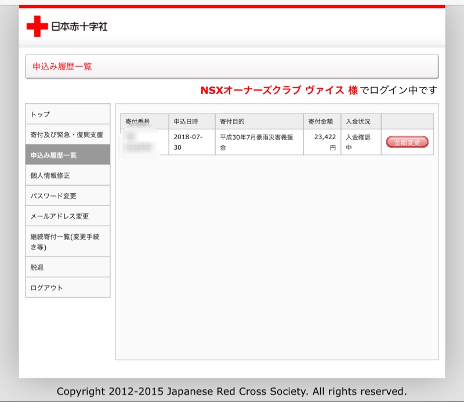The width and height of the screenshot is (464, 402).
Task: Open メールアドレス変更 page
Action: (68, 216)
